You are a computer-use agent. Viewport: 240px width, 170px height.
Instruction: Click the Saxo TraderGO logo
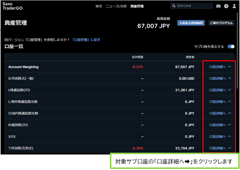point(12,6)
